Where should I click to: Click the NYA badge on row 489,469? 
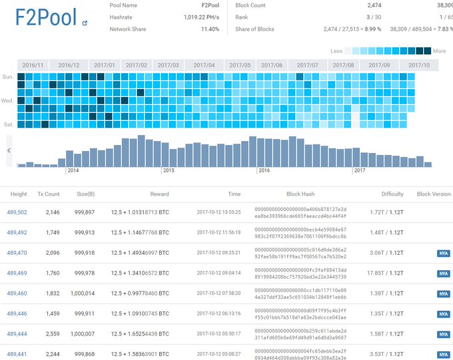pos(444,273)
